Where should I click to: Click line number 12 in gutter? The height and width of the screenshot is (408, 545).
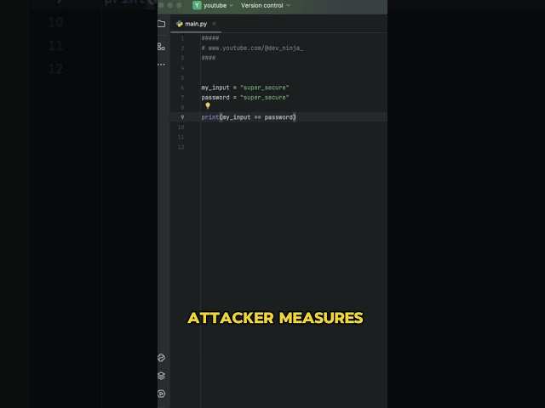click(181, 147)
